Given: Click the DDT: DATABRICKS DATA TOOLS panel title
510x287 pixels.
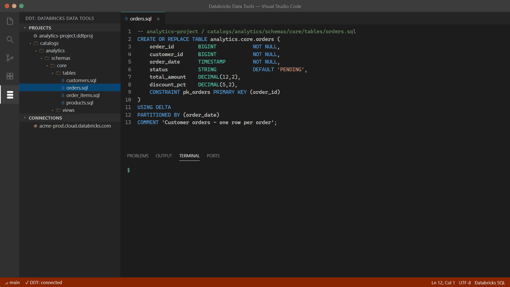Looking at the screenshot, I should 59,19.
